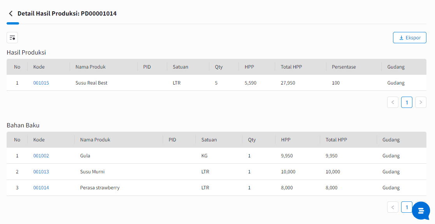435x224 pixels.
Task: Open product code 001002 link
Action: click(41, 156)
